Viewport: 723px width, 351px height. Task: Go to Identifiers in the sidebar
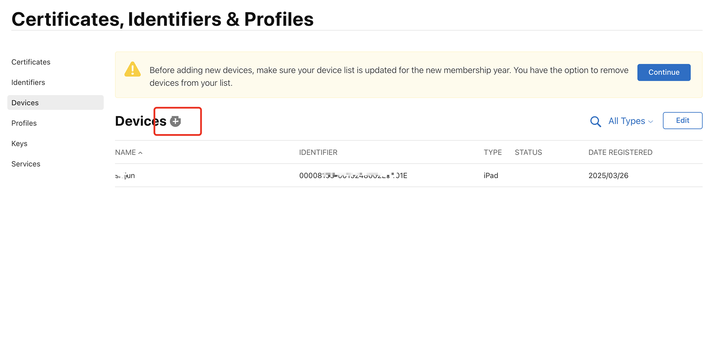pyautogui.click(x=28, y=82)
